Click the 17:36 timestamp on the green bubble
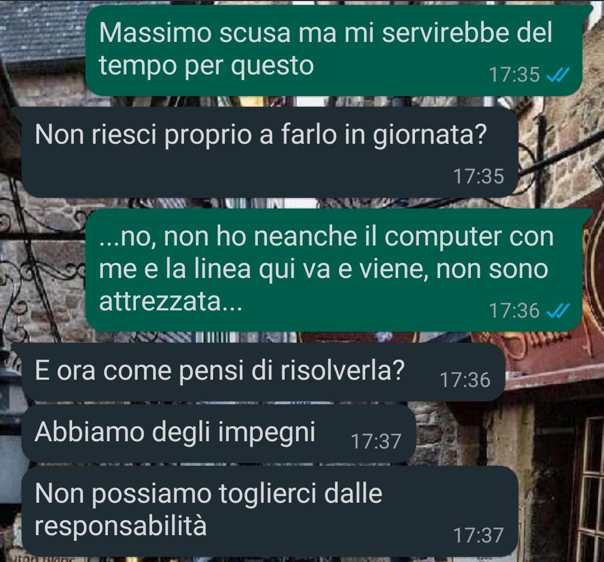This screenshot has width=604, height=562. (x=515, y=310)
